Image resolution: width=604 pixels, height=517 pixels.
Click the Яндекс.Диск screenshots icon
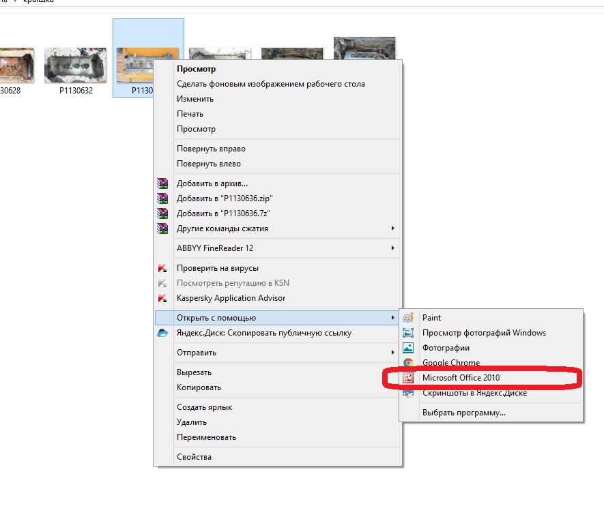pos(408,393)
